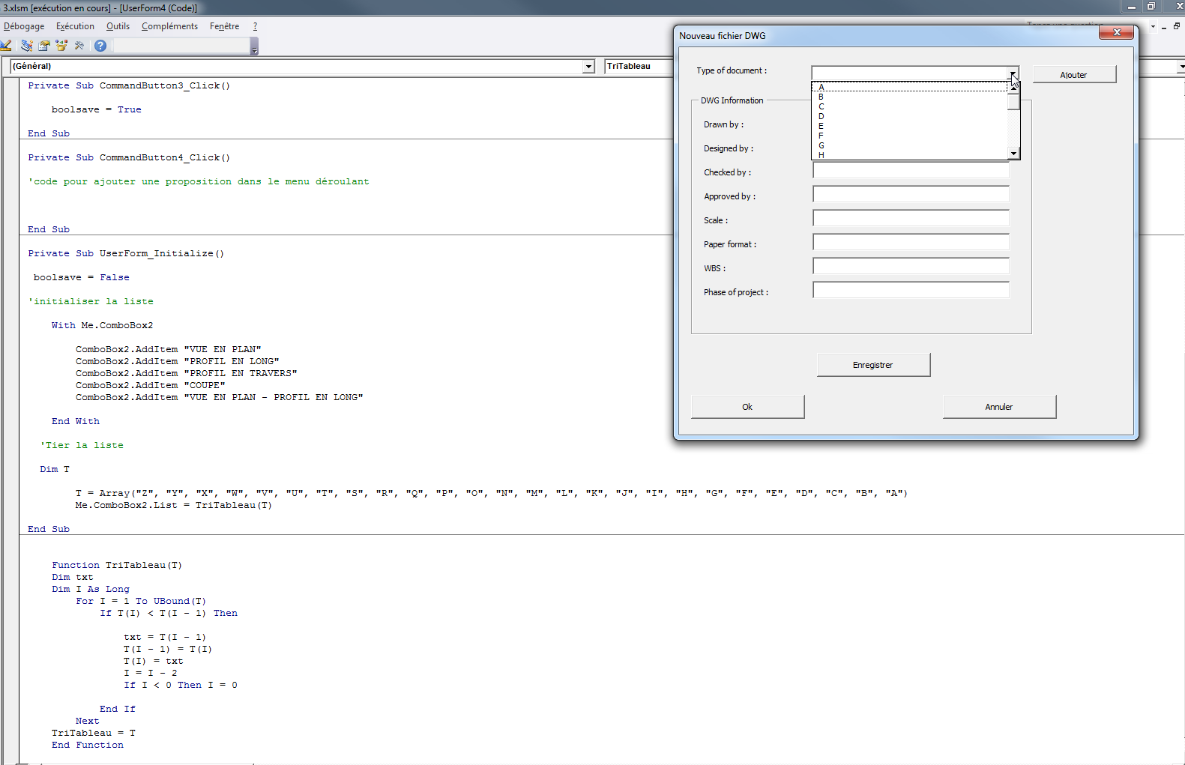Click the toolbar combo box next to Help

pyautogui.click(x=180, y=46)
